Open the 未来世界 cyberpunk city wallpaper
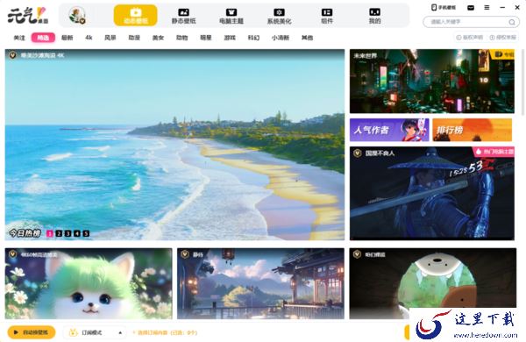Screen dimensions: 526x342 tap(431, 82)
